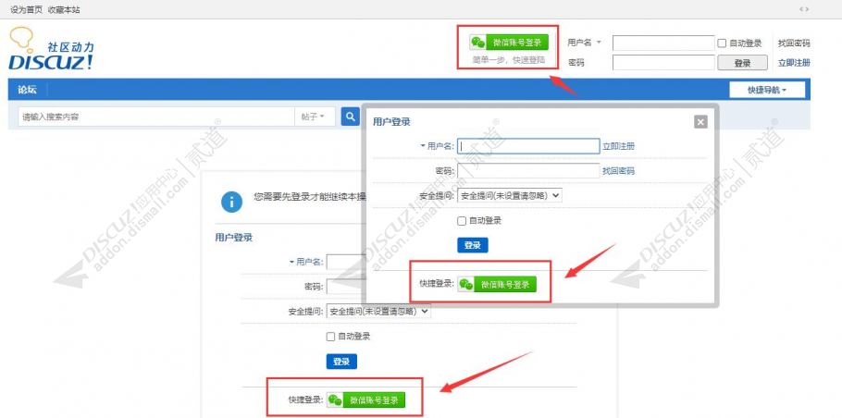This screenshot has width=842, height=418.
Task: Click 微信账号登录 at the page bottom
Action: click(365, 400)
